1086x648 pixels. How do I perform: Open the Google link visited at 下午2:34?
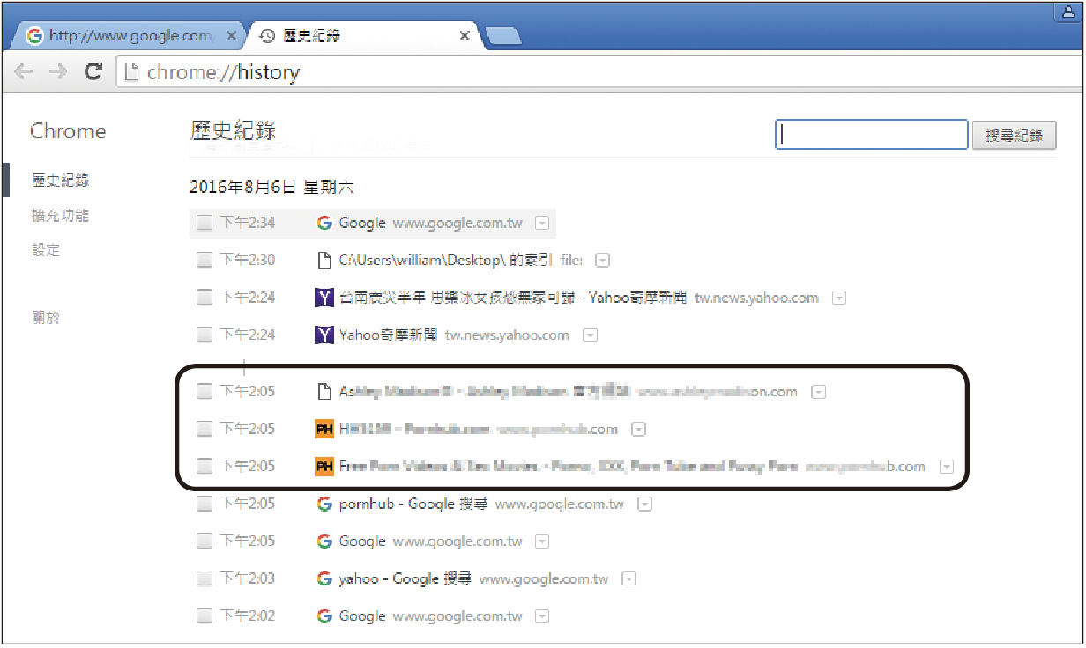[362, 223]
